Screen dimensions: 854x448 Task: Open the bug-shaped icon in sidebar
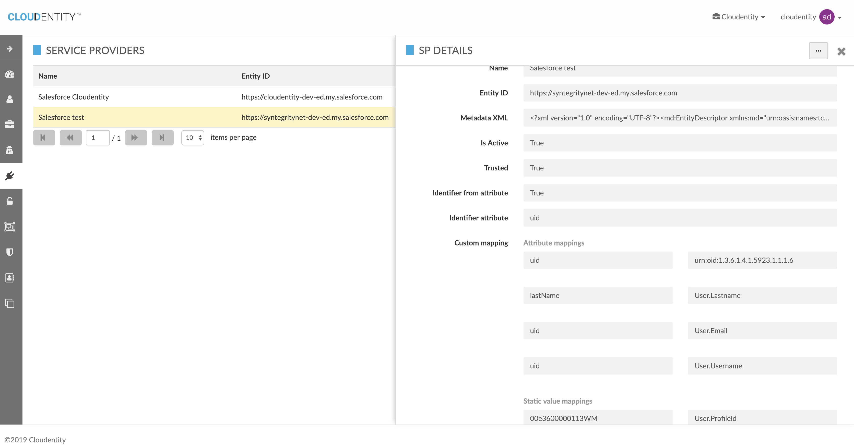(x=10, y=150)
